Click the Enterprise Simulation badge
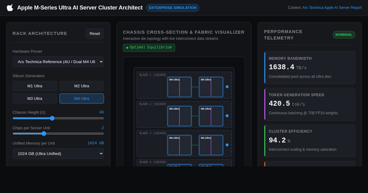368x193 pixels. 173,8
